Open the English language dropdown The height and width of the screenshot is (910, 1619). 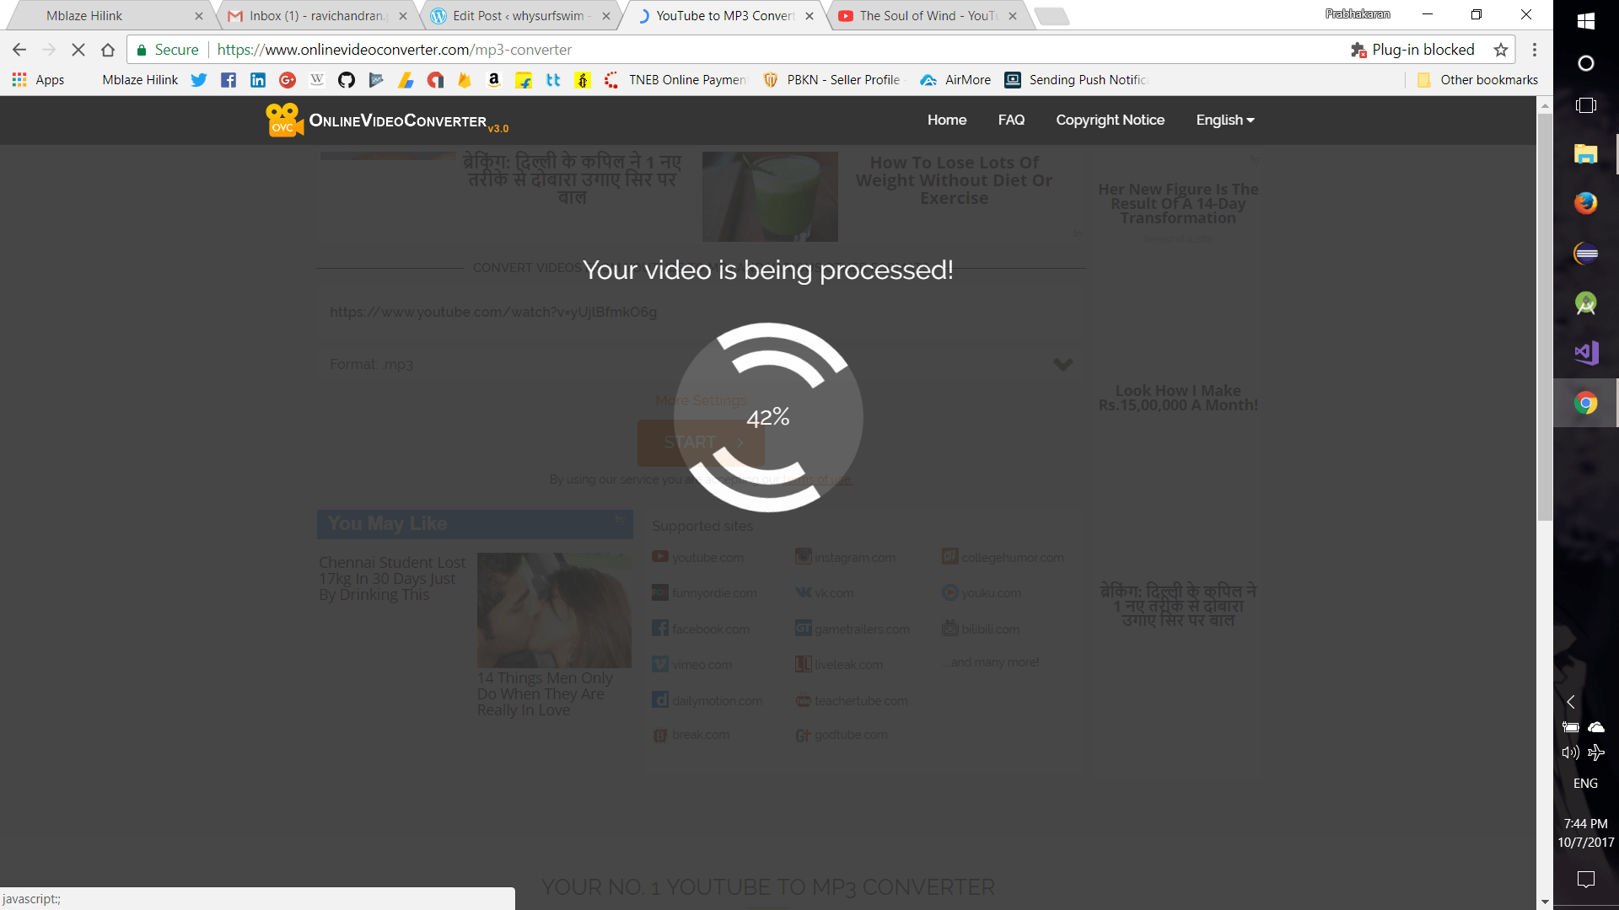[1224, 120]
